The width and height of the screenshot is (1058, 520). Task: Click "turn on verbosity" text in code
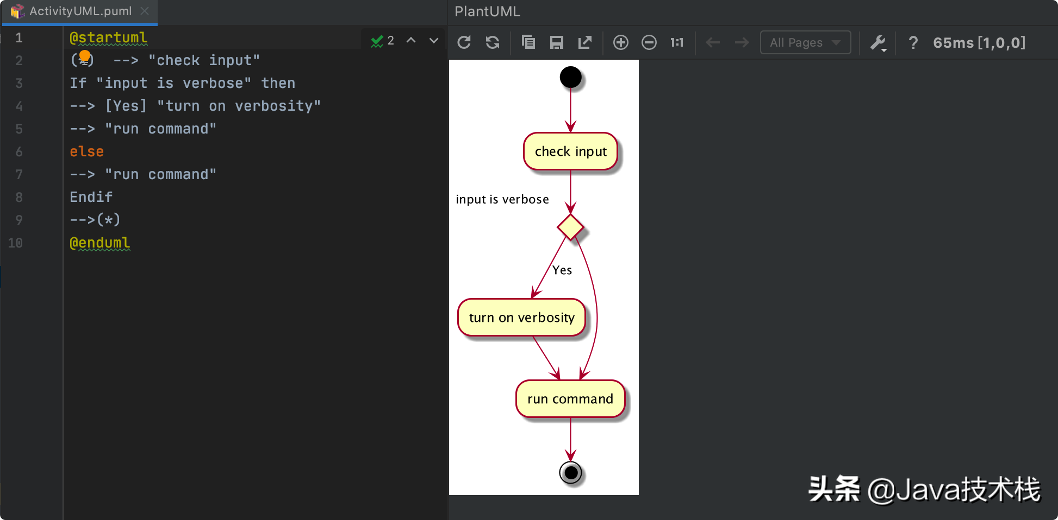coord(239,106)
